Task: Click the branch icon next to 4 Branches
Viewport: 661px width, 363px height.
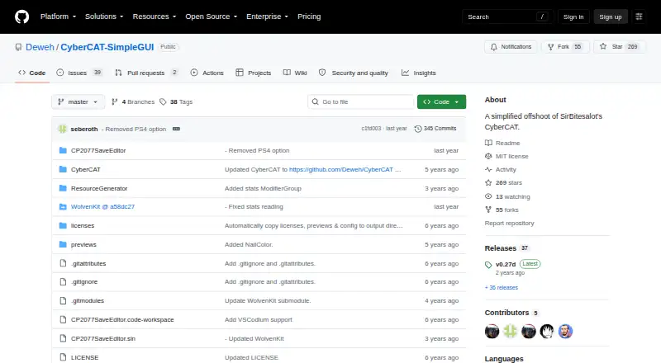Action: point(114,102)
